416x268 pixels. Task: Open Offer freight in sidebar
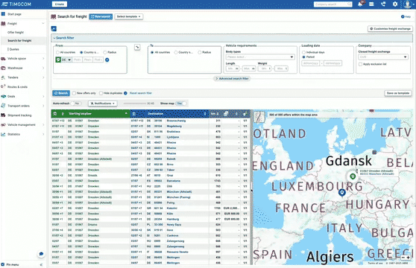click(x=16, y=32)
